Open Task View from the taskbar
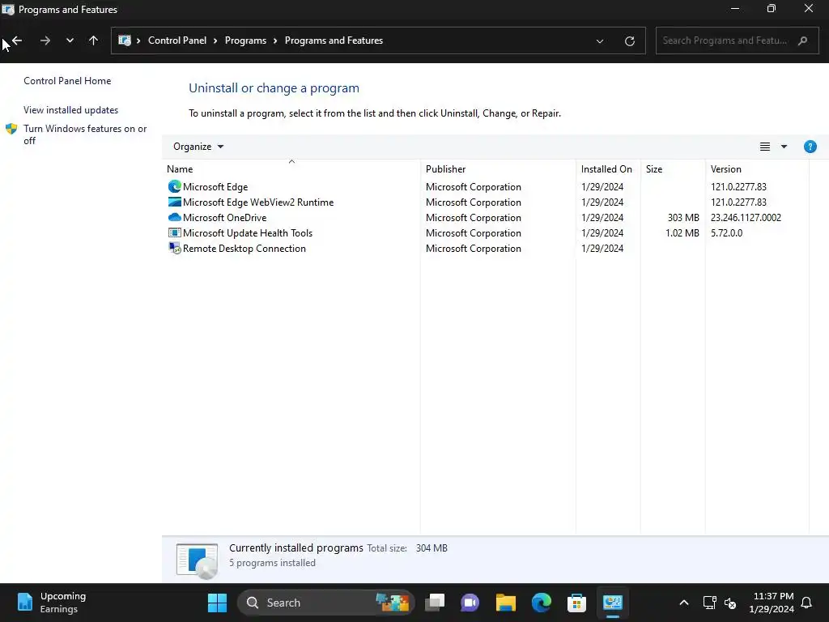829x622 pixels. click(435, 603)
